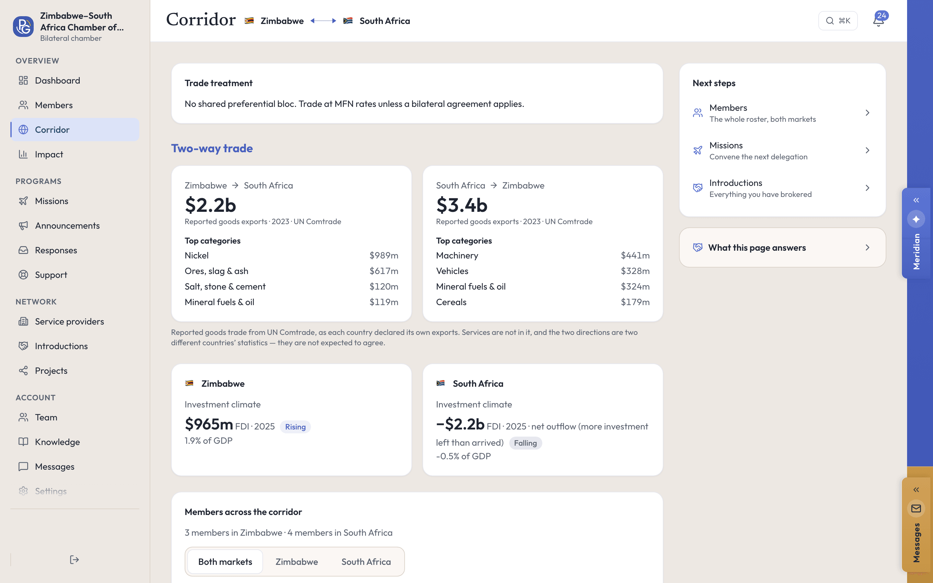
Task: Switch to the Zimbabwe members tab
Action: 296,562
